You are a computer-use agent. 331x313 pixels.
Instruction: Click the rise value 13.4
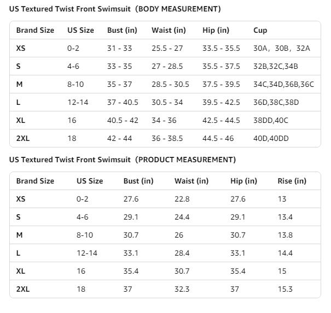[x=284, y=217]
